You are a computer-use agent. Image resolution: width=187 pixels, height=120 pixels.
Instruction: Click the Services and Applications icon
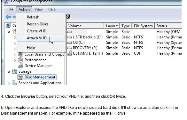[x=15, y=83]
